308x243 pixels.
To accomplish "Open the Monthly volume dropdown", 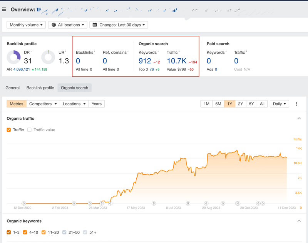I will 26,25.
